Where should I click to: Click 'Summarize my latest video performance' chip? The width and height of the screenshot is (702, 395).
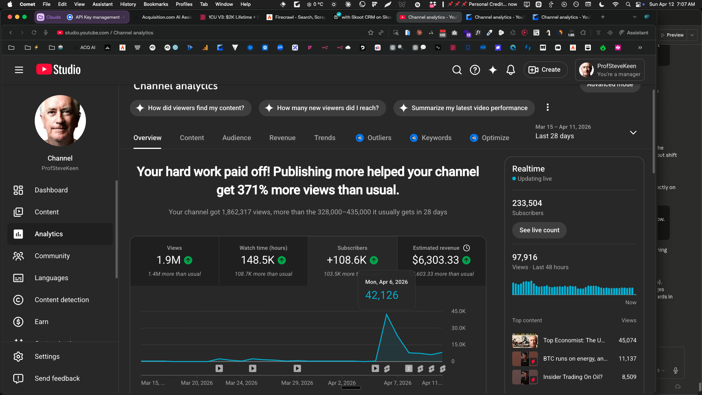coord(464,108)
